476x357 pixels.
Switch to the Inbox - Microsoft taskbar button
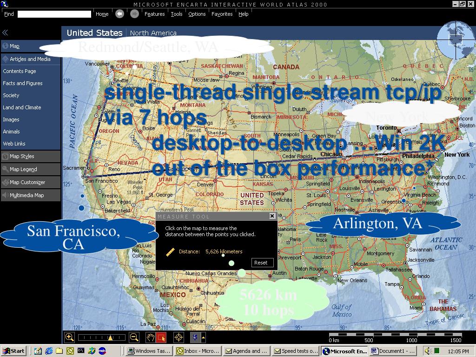[x=198, y=351]
